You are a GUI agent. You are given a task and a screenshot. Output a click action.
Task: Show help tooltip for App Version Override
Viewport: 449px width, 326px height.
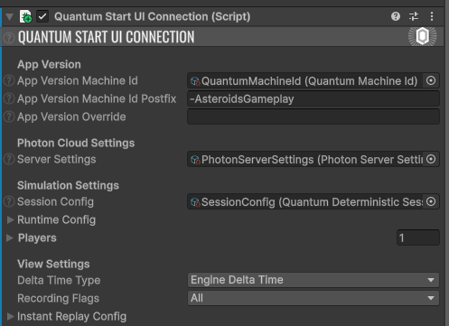coord(9,116)
